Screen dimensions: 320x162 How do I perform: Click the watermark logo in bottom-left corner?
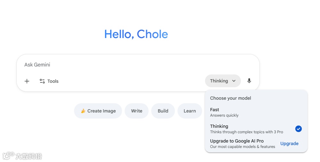click(8, 156)
